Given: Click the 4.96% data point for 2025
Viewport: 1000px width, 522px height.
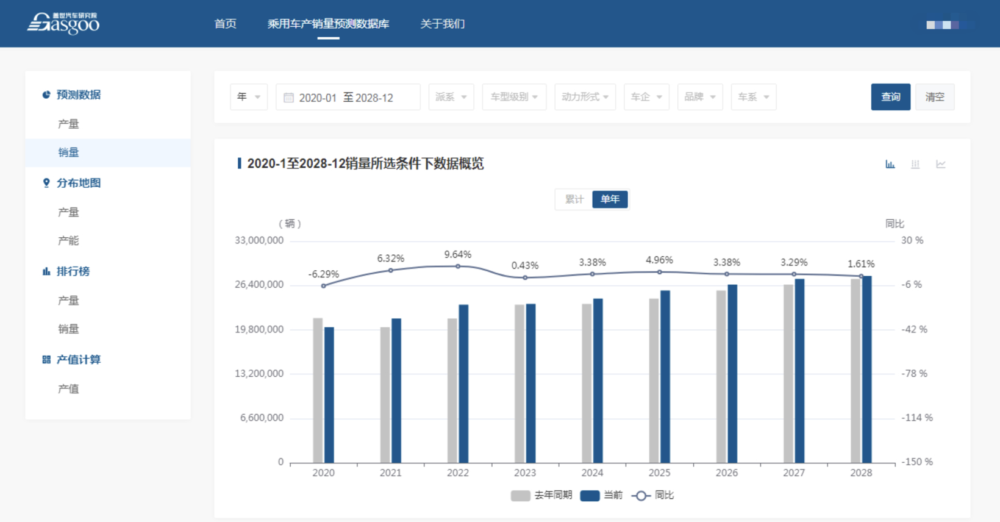Looking at the screenshot, I should click(659, 272).
